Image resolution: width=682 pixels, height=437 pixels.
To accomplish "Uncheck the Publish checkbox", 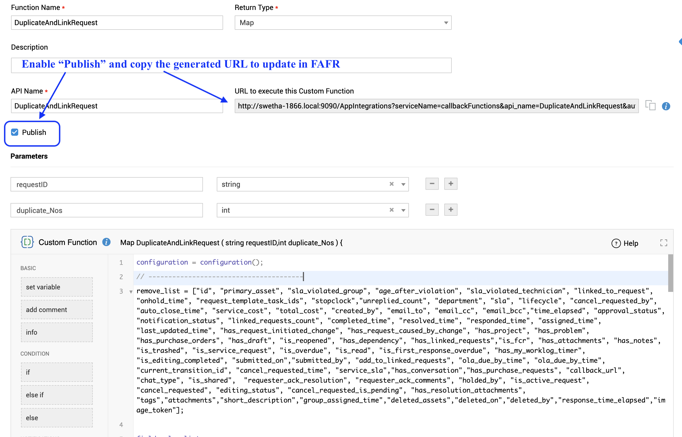I will pos(15,132).
